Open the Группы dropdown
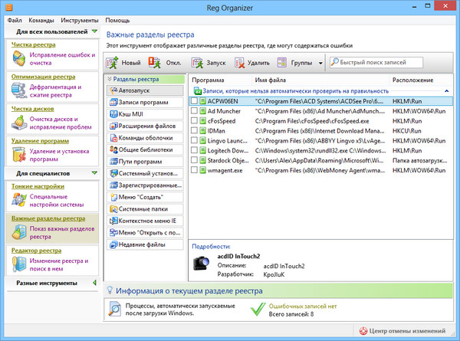This screenshot has height=341, width=460. [301, 62]
